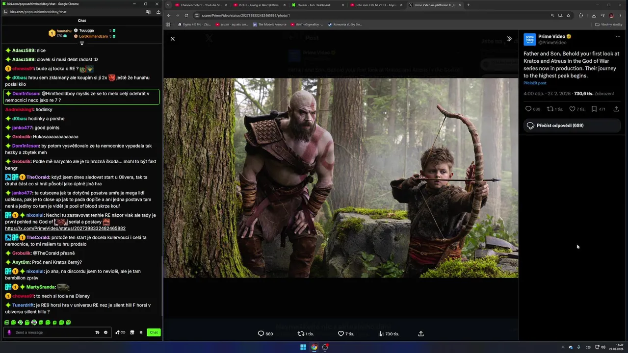
Task: Open the Chrome extensions menu
Action: coord(581,15)
